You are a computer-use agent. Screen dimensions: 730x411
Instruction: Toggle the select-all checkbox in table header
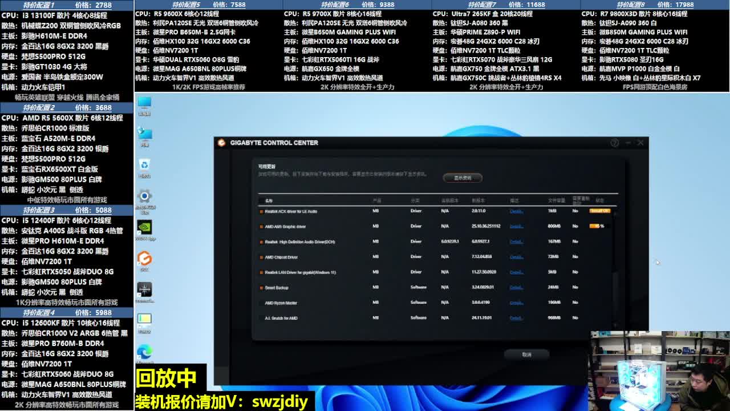click(x=262, y=200)
